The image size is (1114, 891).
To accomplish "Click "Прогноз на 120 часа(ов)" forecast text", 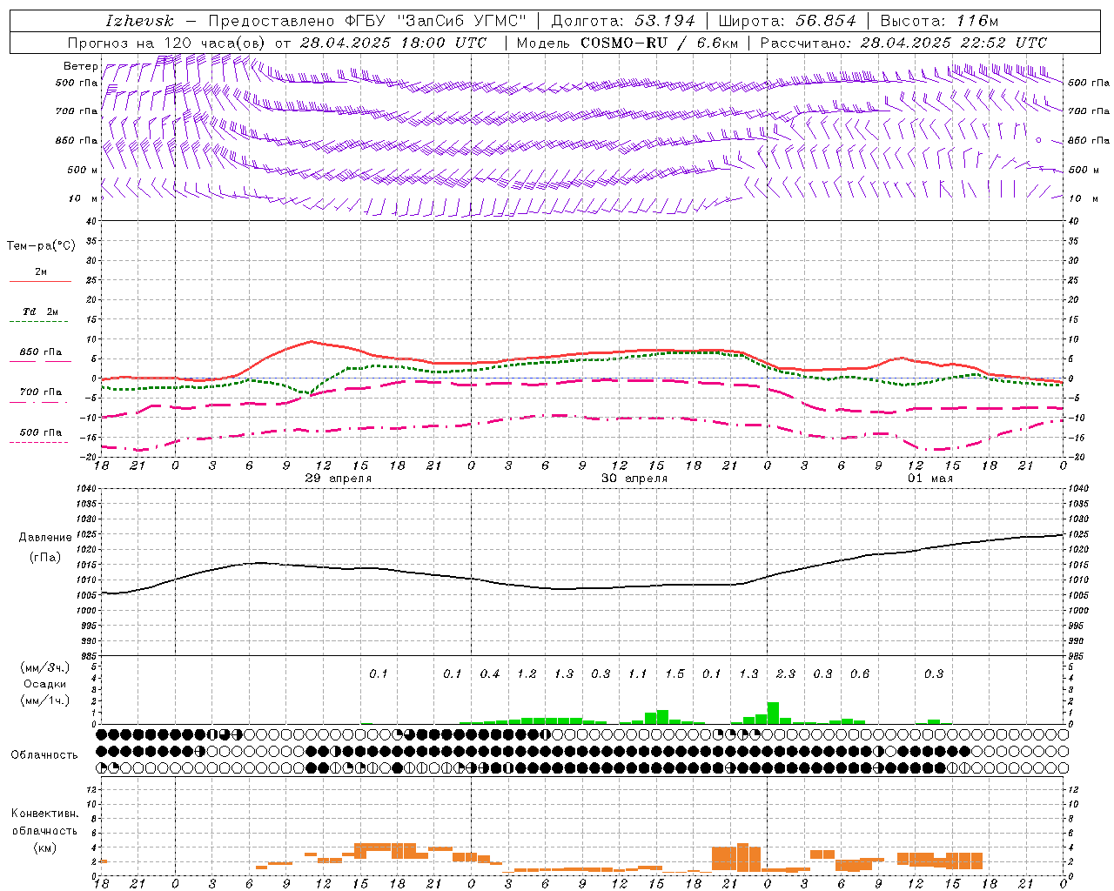I will click(167, 43).
